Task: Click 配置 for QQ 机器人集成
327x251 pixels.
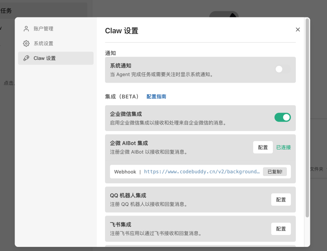Action: 281,200
